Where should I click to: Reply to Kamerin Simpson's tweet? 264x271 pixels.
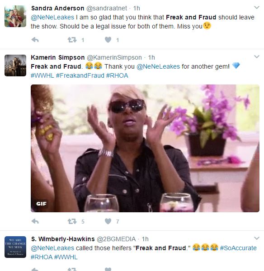35,221
